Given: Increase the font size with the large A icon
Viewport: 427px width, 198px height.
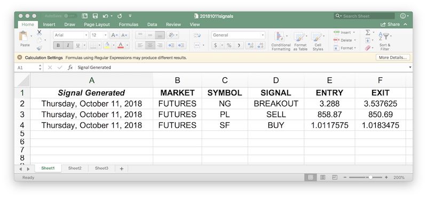Looking at the screenshot, I should tap(114, 35).
